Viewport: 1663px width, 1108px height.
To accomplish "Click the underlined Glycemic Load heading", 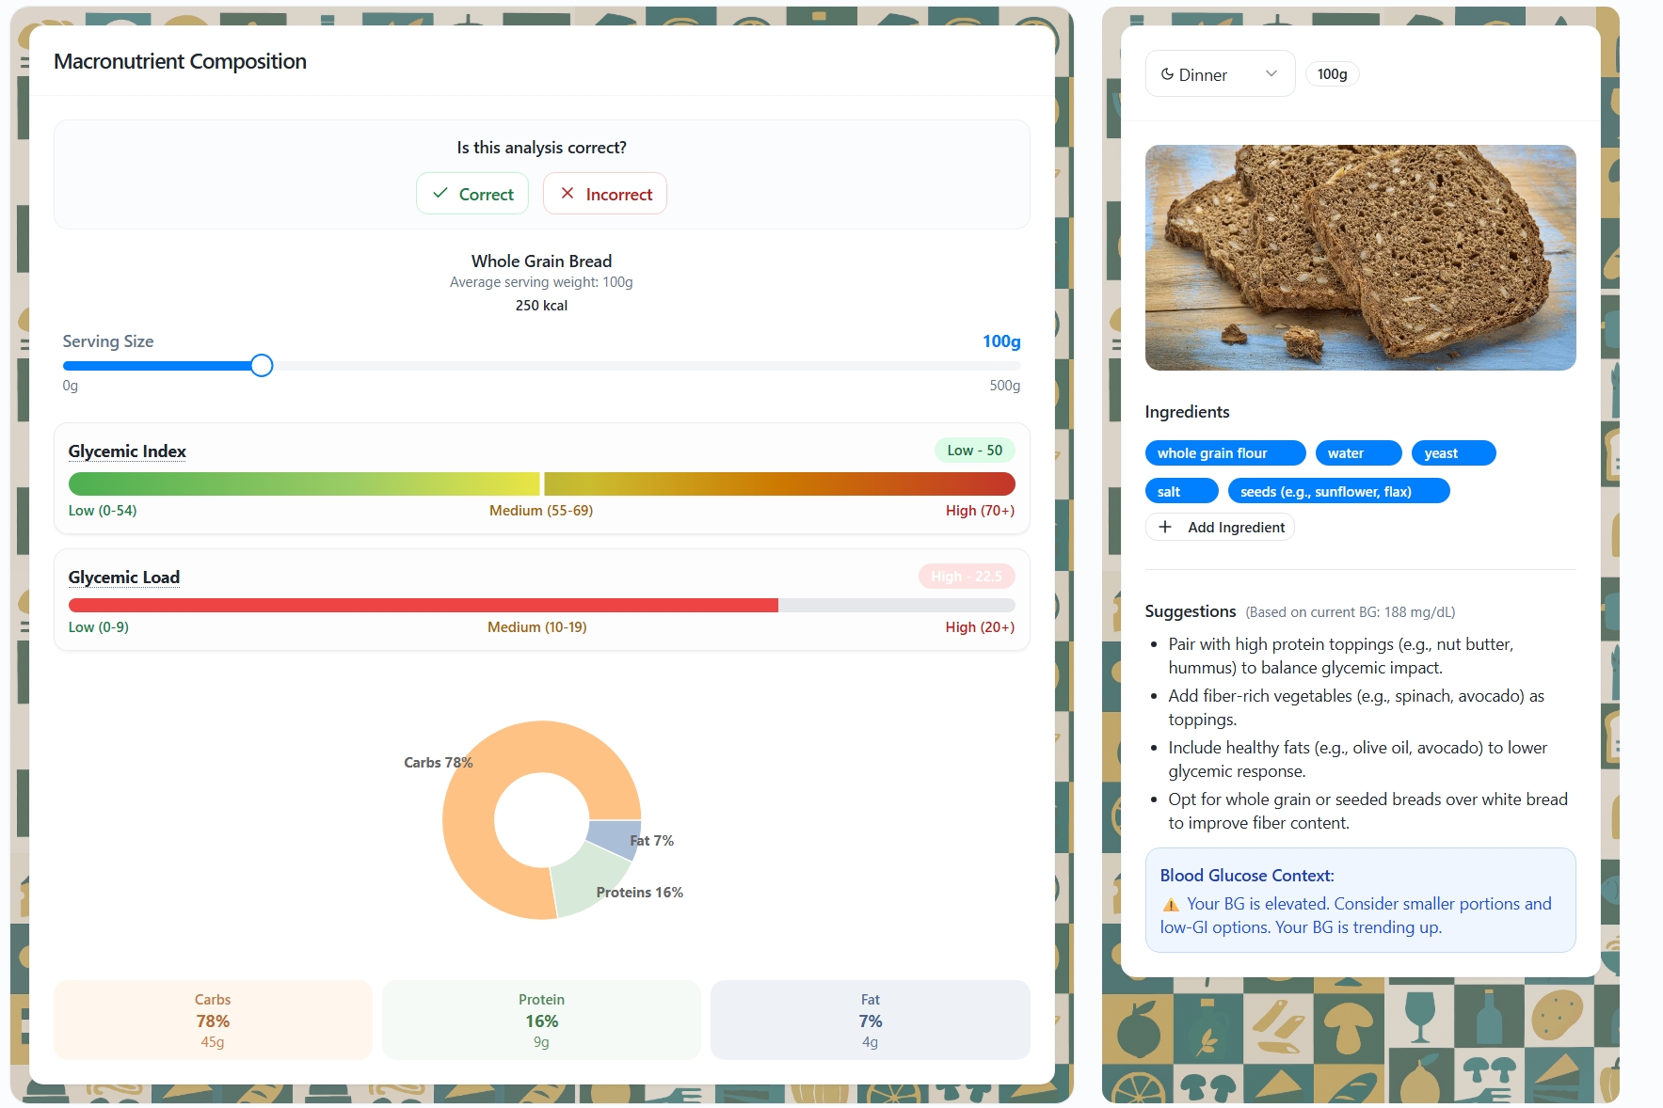I will [123, 578].
